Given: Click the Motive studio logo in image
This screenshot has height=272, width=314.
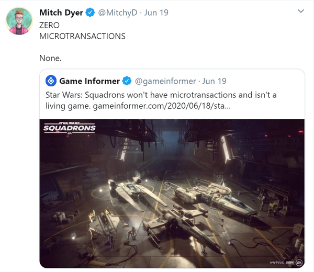Looking at the screenshot, I should 276,263.
